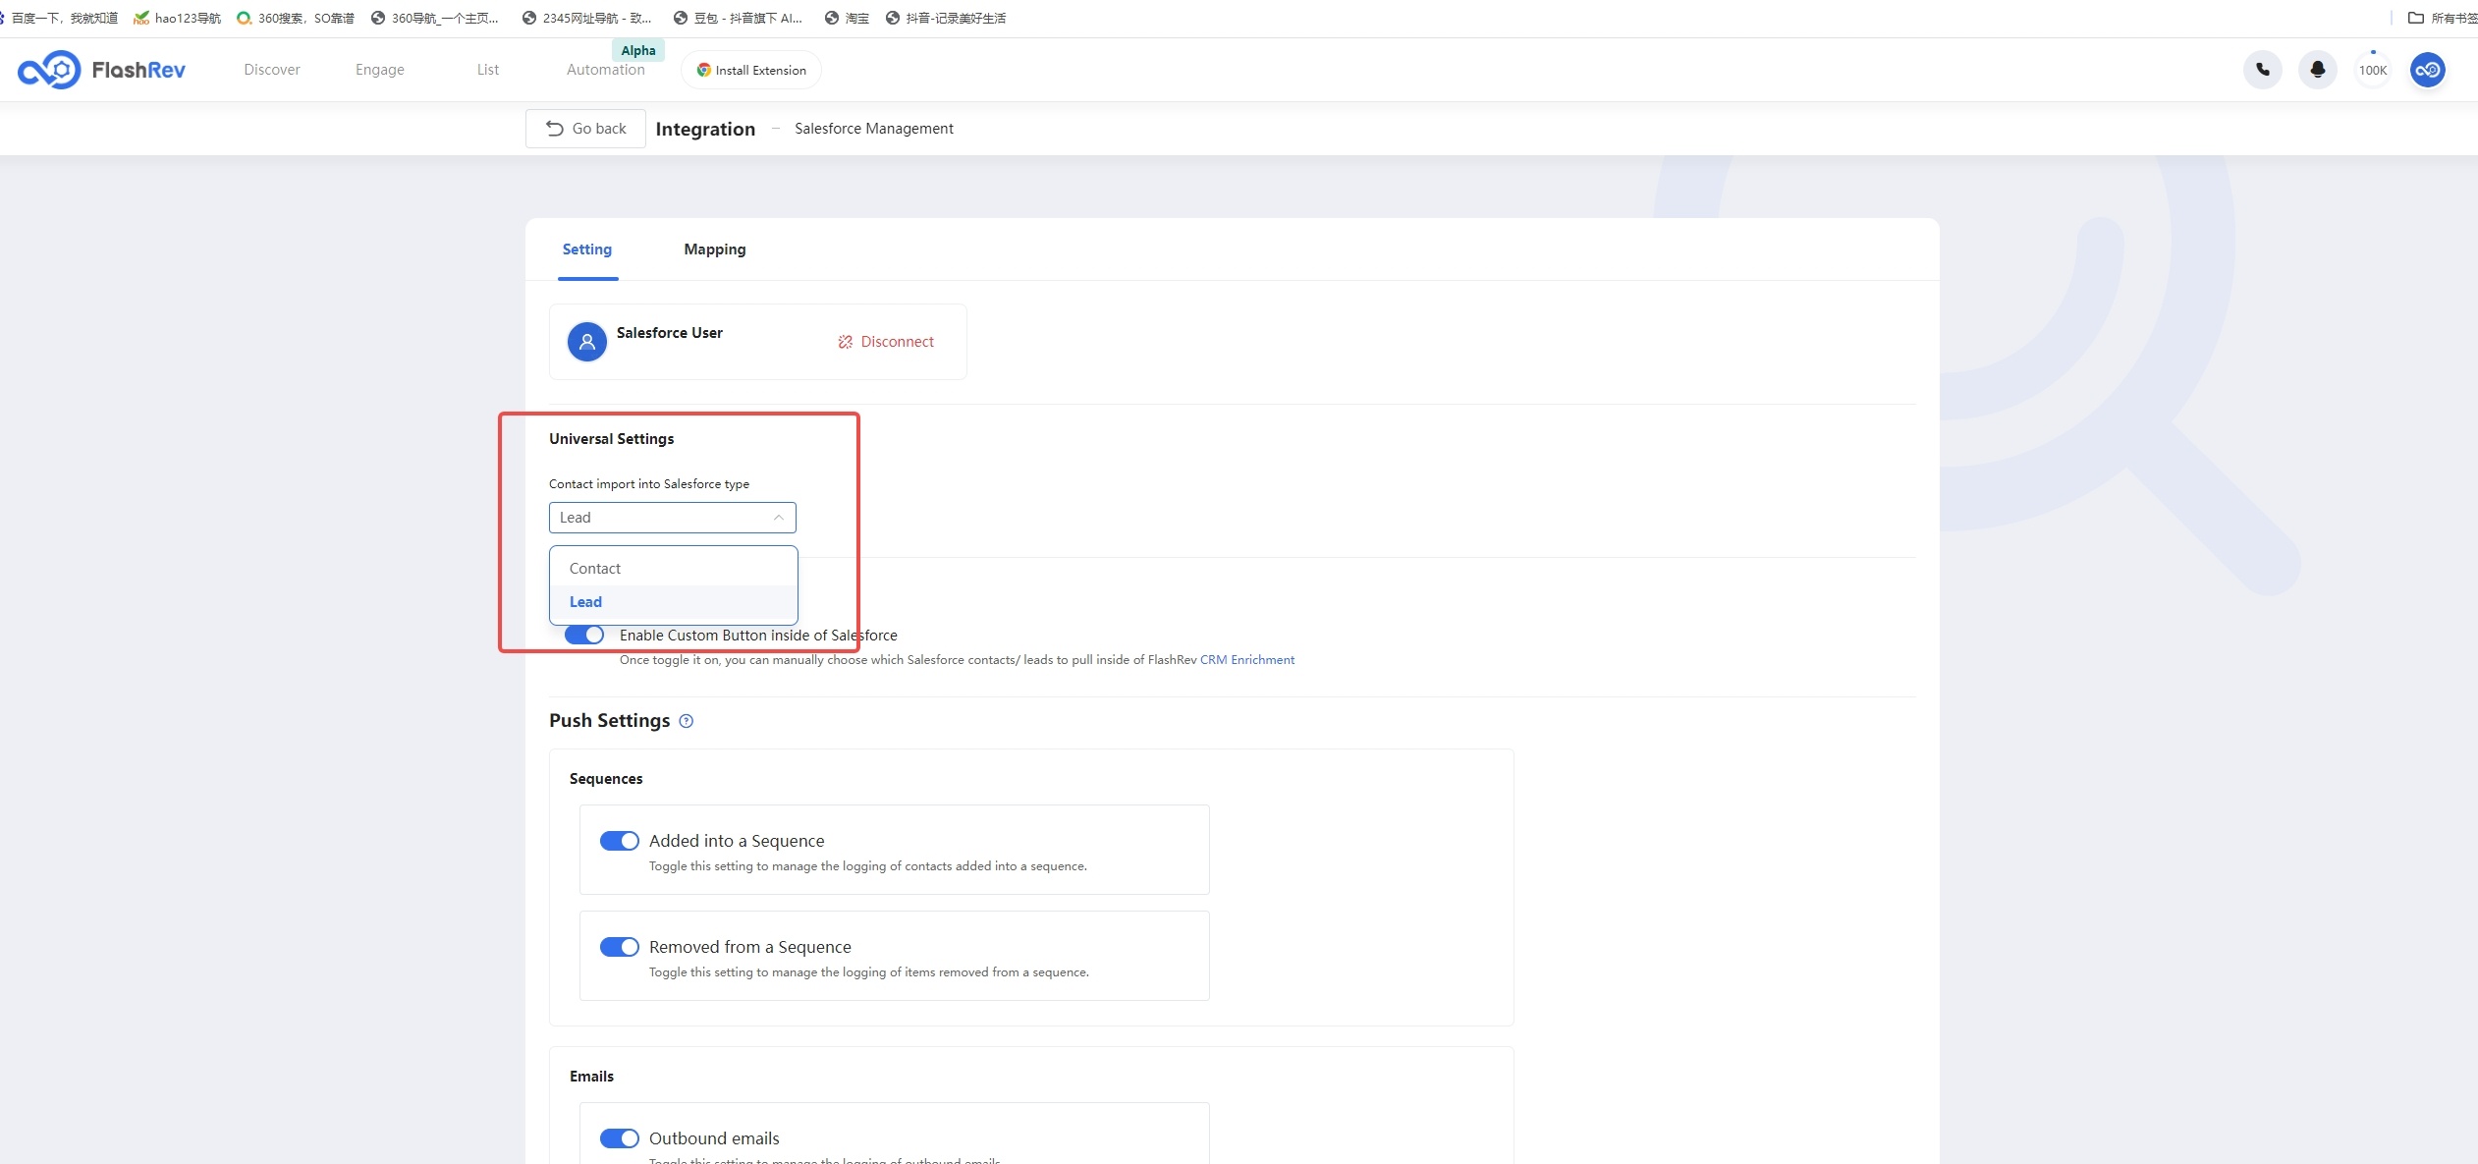Open the 所有书签 bookmarks folder
2478x1164 pixels.
click(x=2442, y=18)
